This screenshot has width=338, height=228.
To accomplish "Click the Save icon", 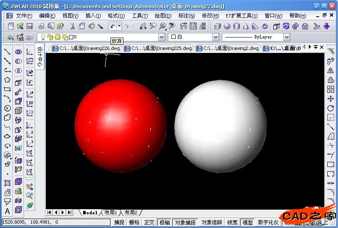I will coord(30,26).
